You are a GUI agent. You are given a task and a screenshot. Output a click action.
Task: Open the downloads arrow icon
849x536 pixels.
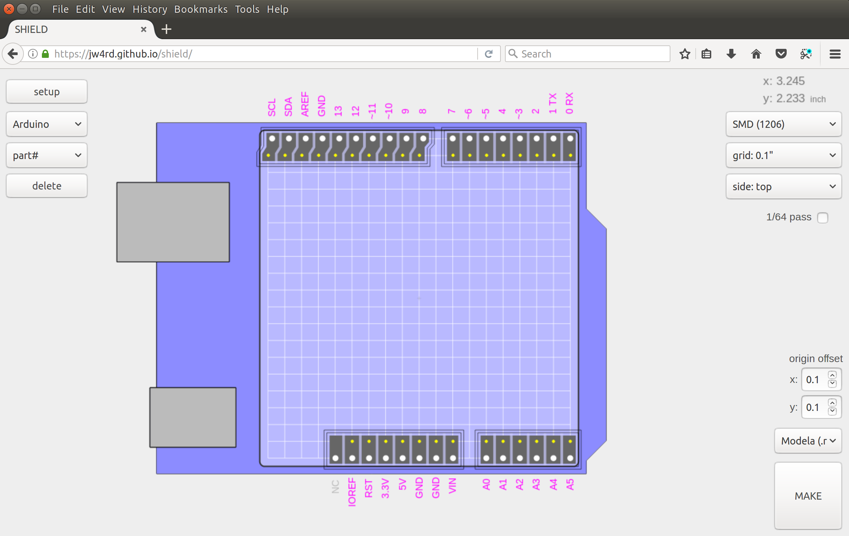731,54
